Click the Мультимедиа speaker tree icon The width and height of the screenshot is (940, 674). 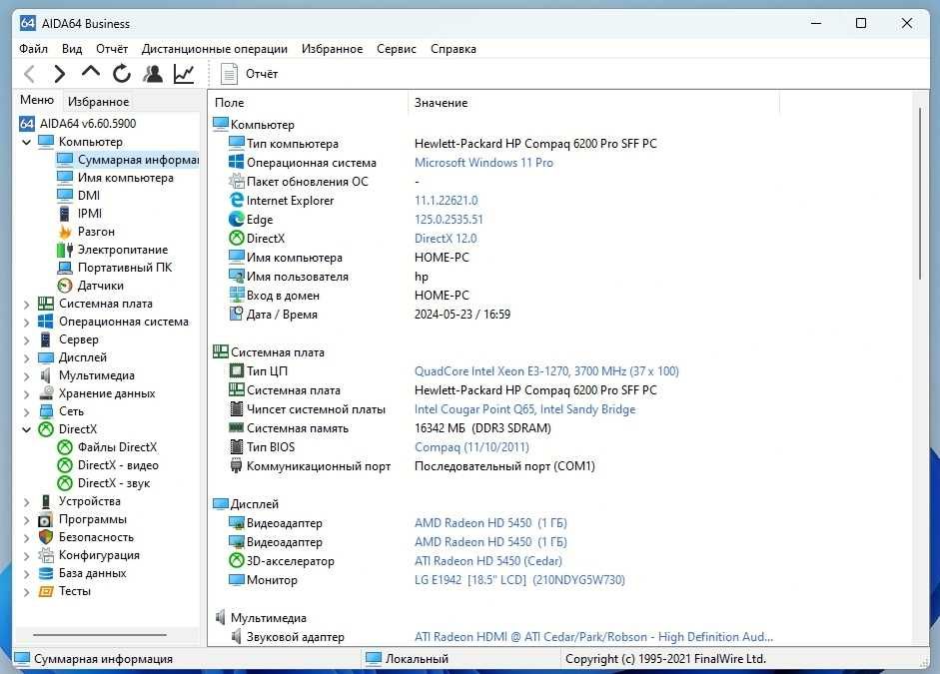pos(46,375)
